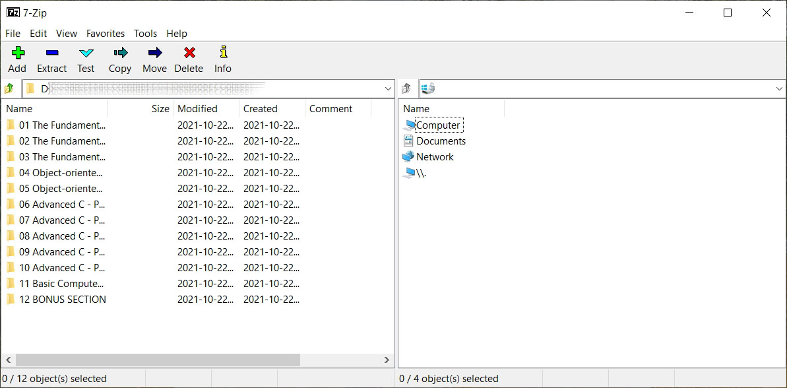Viewport: 787px width, 388px height.
Task: Expand the right panel path dropdown
Action: point(779,88)
